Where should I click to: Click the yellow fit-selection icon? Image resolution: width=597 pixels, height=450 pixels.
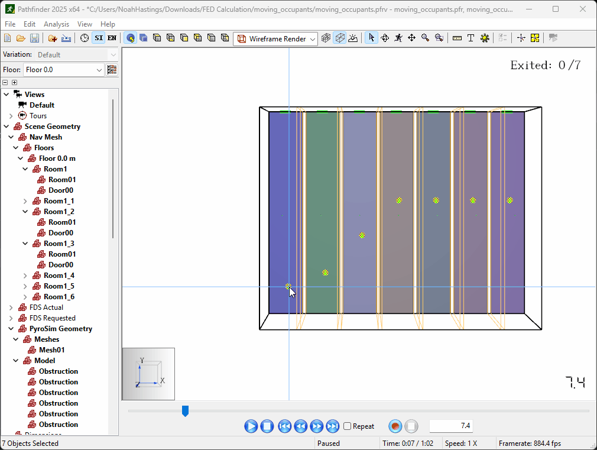[535, 38]
